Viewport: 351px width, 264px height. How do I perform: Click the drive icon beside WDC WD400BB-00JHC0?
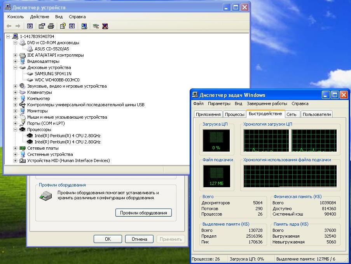30,80
